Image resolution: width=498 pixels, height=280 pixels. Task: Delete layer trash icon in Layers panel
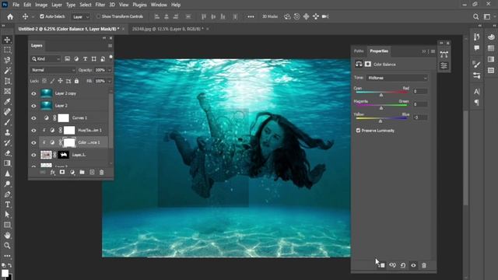tap(102, 172)
